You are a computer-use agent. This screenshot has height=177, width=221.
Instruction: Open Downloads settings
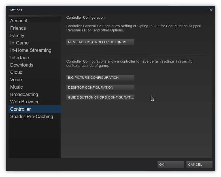[x=22, y=65]
